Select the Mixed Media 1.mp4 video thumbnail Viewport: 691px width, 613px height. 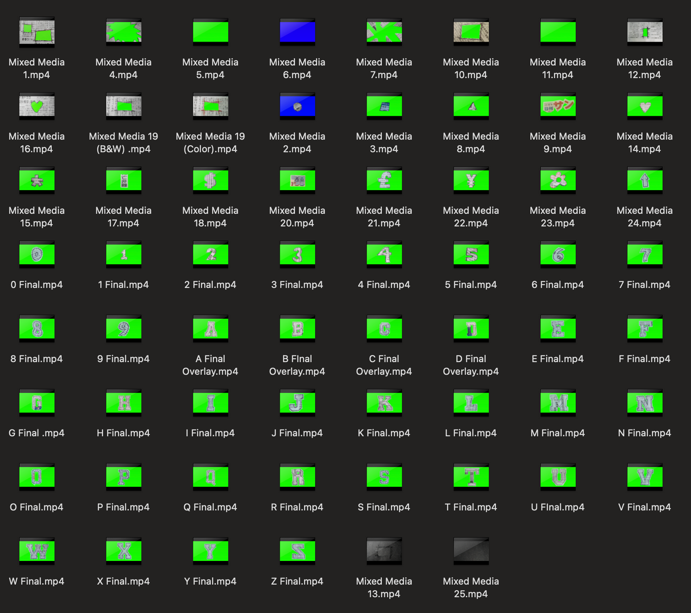click(x=37, y=32)
